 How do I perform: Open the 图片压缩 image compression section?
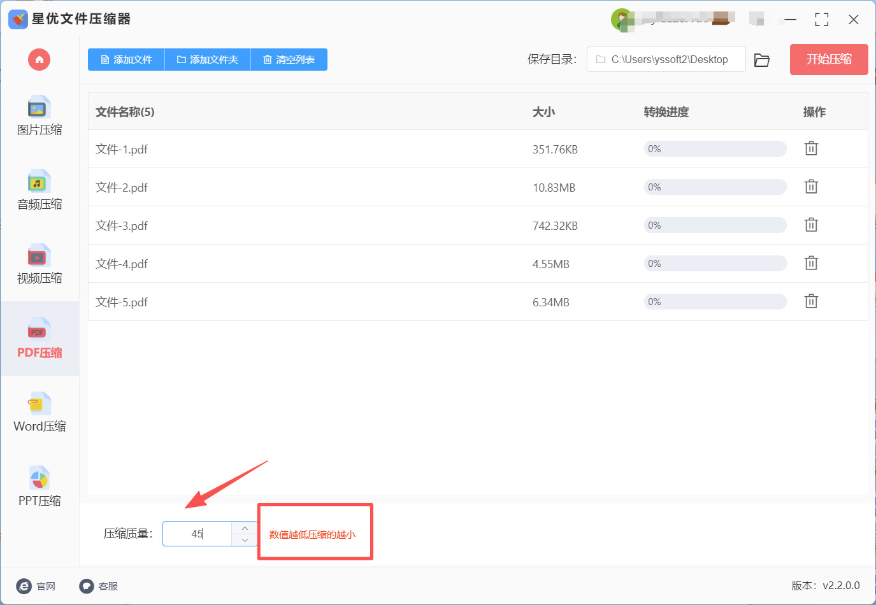tap(39, 117)
